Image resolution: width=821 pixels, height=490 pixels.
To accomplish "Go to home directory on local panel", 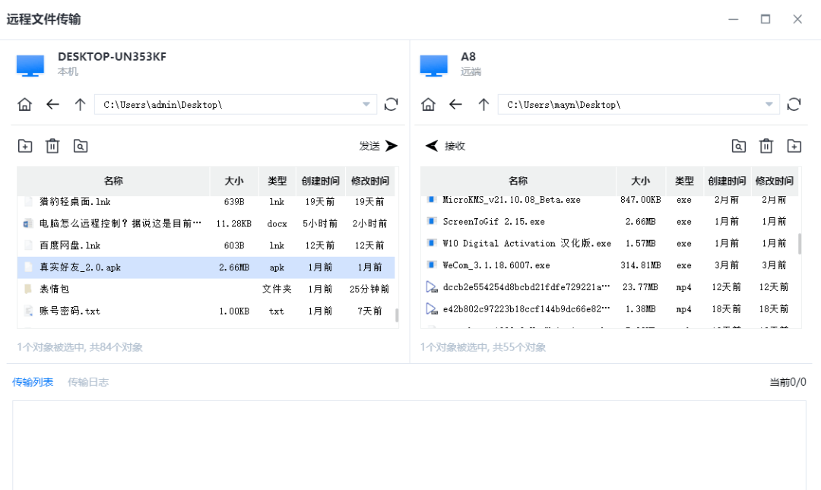I will (x=24, y=104).
